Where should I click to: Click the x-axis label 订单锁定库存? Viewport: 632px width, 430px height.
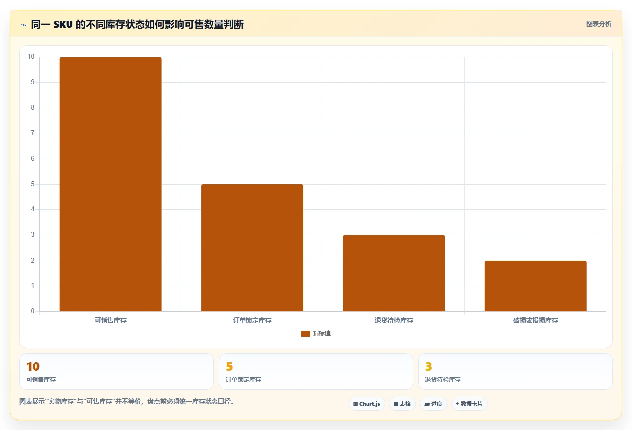coord(252,320)
